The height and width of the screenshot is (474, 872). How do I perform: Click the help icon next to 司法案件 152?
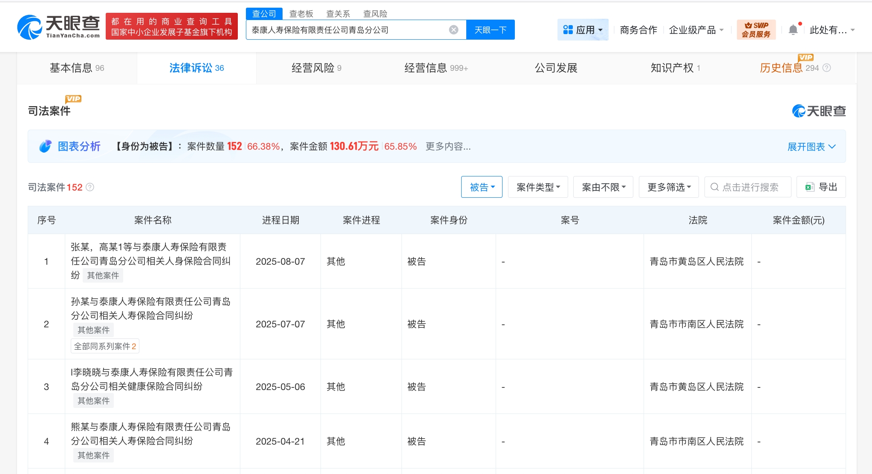tap(90, 187)
